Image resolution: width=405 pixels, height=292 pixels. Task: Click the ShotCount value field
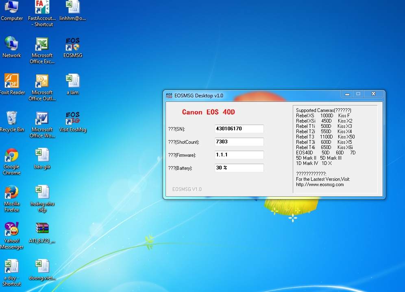click(x=239, y=142)
